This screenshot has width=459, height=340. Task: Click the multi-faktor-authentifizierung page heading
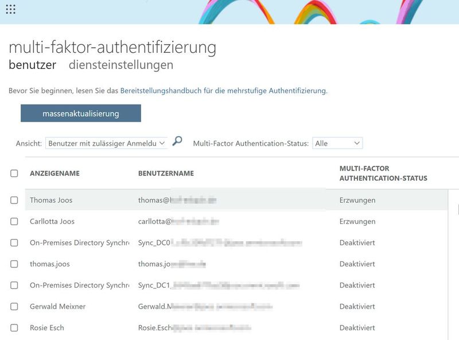pyautogui.click(x=112, y=47)
